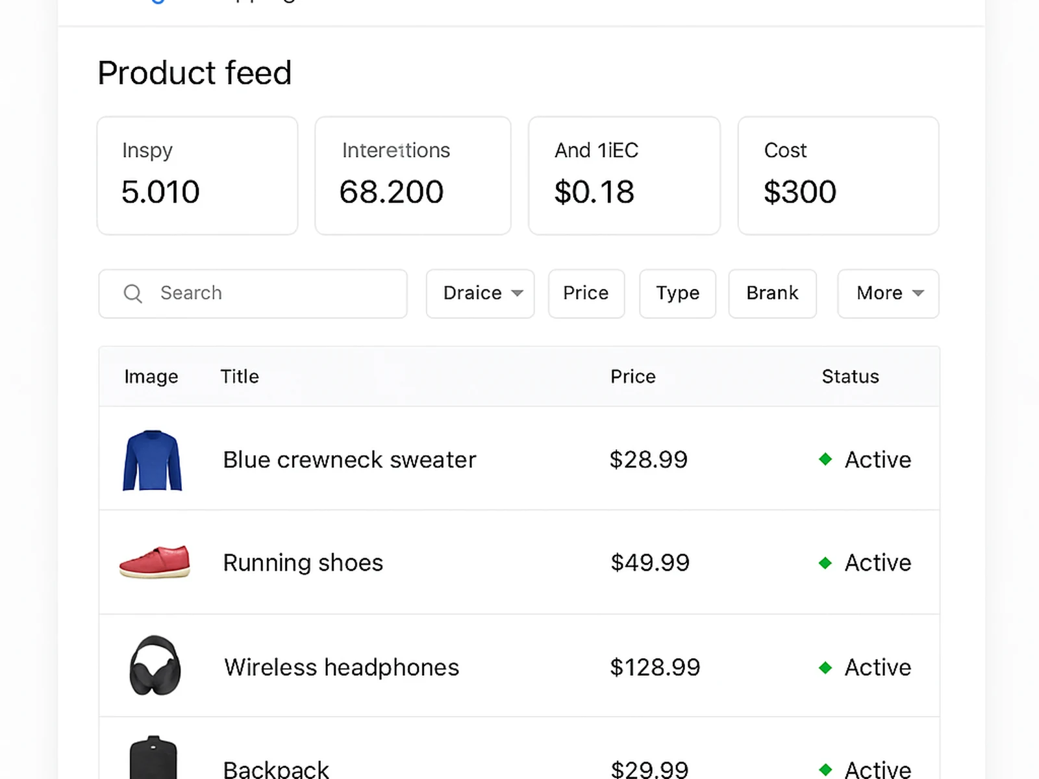This screenshot has width=1039, height=779.
Task: Click the Running shoes green status diamond
Action: 825,563
